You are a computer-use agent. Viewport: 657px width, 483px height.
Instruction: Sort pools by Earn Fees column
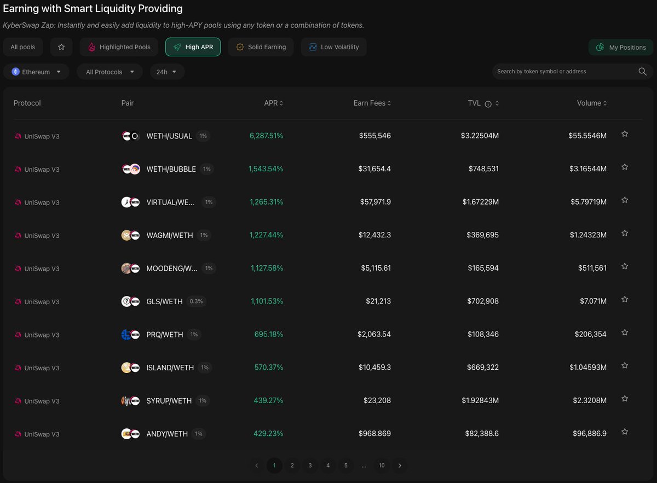372,103
